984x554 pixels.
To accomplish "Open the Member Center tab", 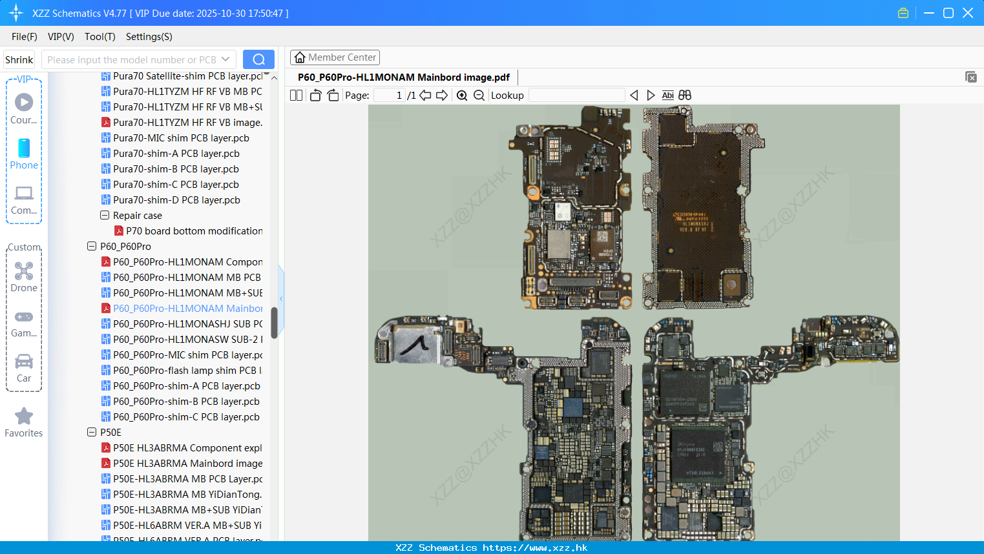I will pos(335,57).
